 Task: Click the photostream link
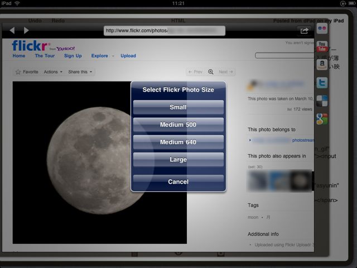303,140
